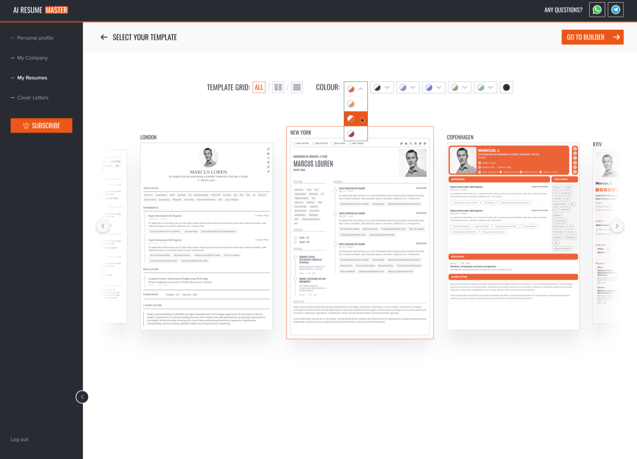Click the Subscribe button
Image resolution: width=637 pixels, height=459 pixels.
click(42, 126)
